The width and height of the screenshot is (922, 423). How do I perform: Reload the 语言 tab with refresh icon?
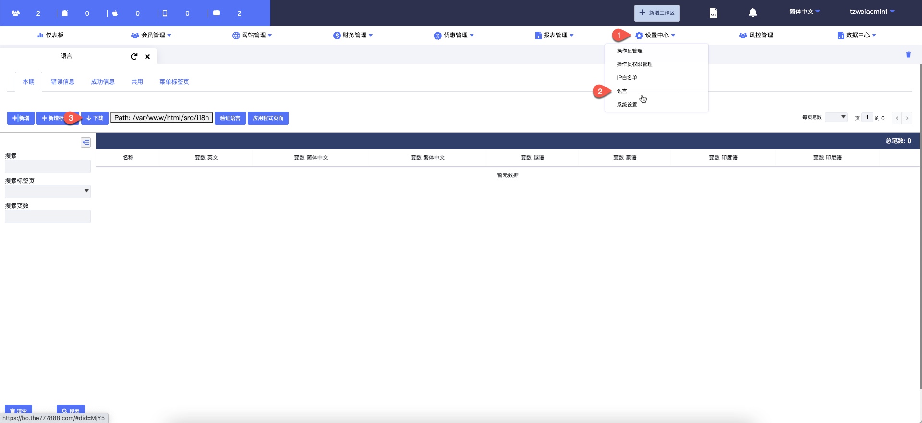point(134,56)
